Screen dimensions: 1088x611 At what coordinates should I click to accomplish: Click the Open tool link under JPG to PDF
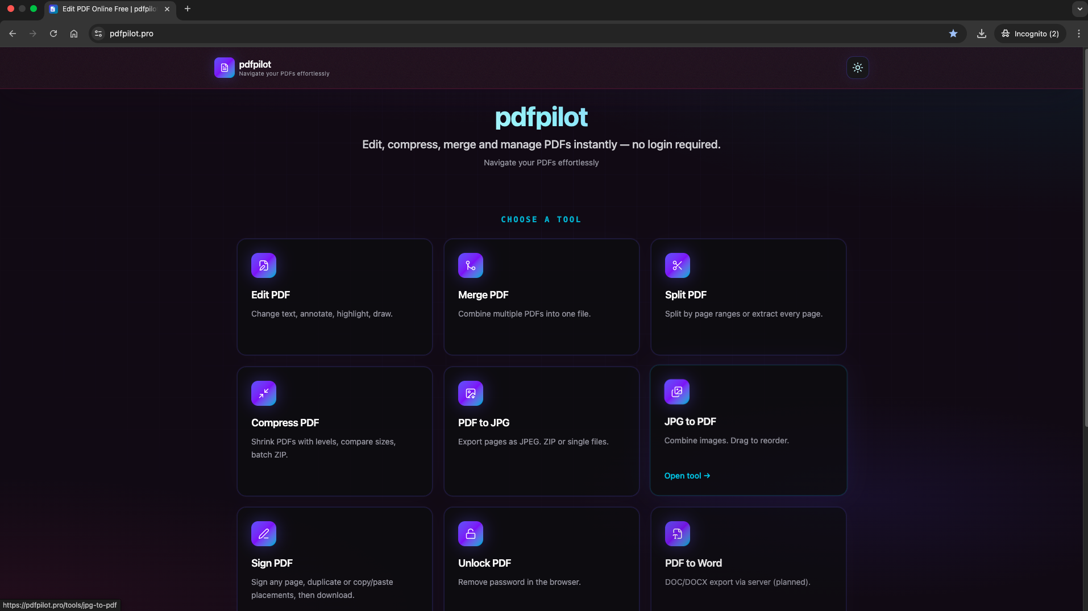pos(686,476)
